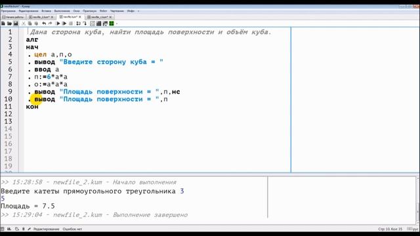The height and width of the screenshot is (236, 420).
Task: Undo the last edit with the toolbar arrow
Action: (44, 24)
